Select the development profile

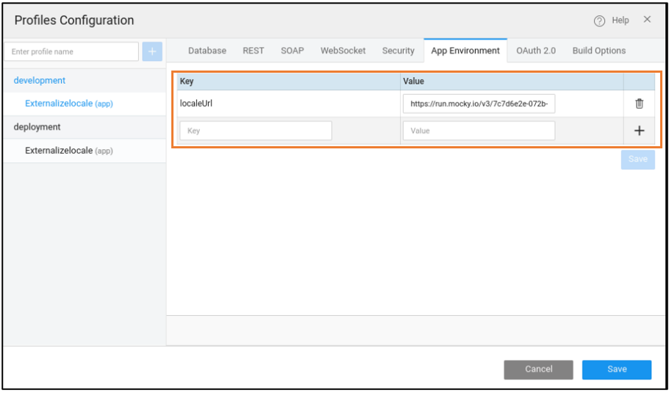click(x=40, y=81)
